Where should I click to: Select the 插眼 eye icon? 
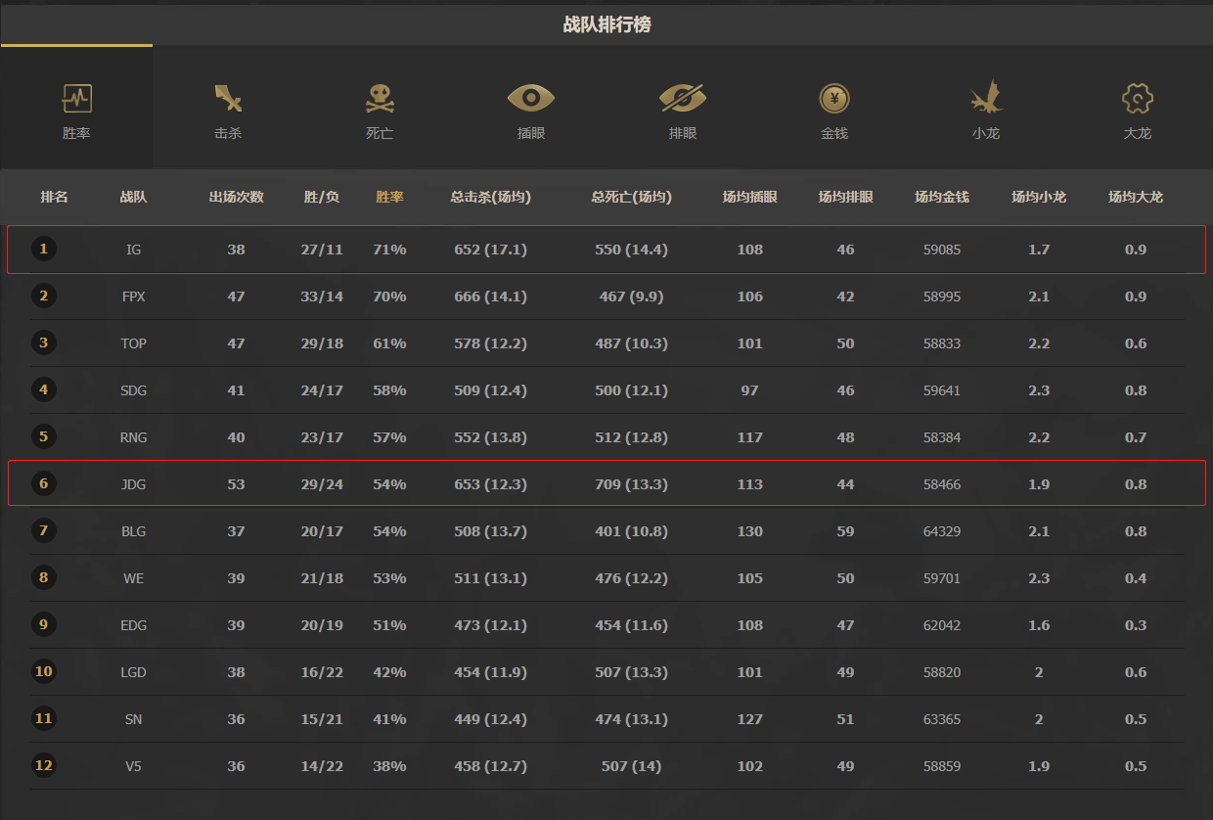pyautogui.click(x=531, y=98)
